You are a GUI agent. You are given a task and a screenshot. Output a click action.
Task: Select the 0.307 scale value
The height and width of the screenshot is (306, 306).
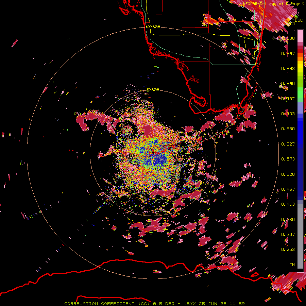(288, 235)
